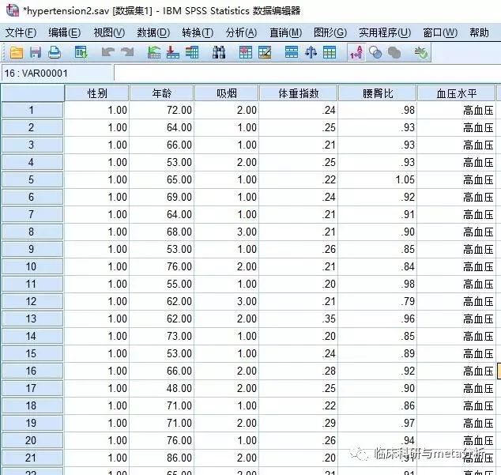This screenshot has width=501, height=475.
Task: Click the cell value edit field
Action: point(307,74)
